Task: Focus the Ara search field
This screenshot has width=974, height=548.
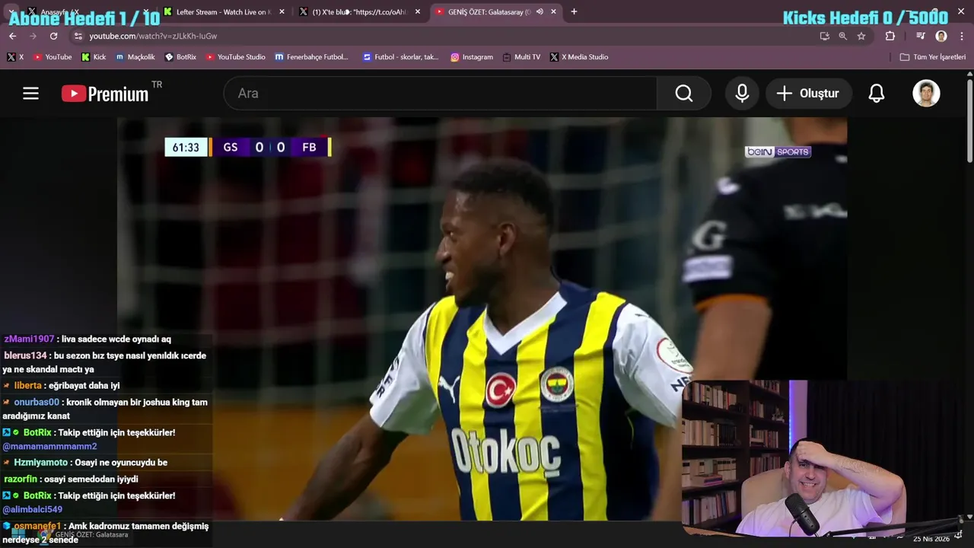Action: click(x=441, y=93)
